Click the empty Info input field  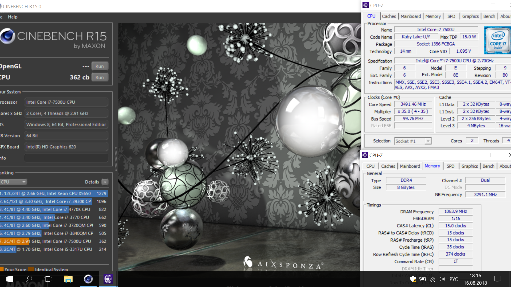point(66,158)
